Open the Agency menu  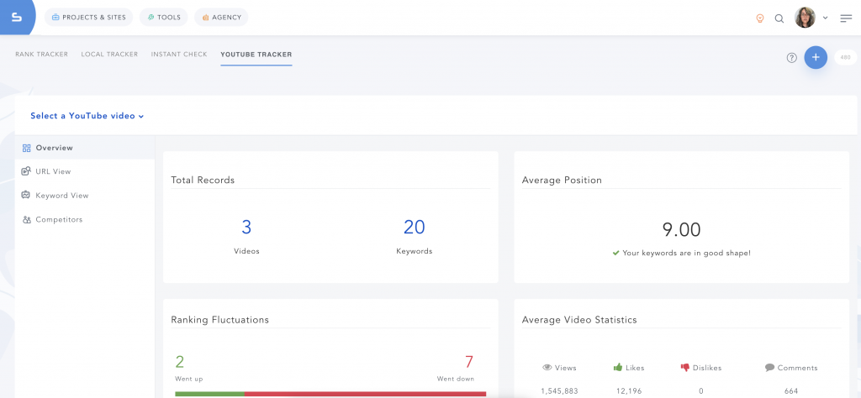coord(221,17)
